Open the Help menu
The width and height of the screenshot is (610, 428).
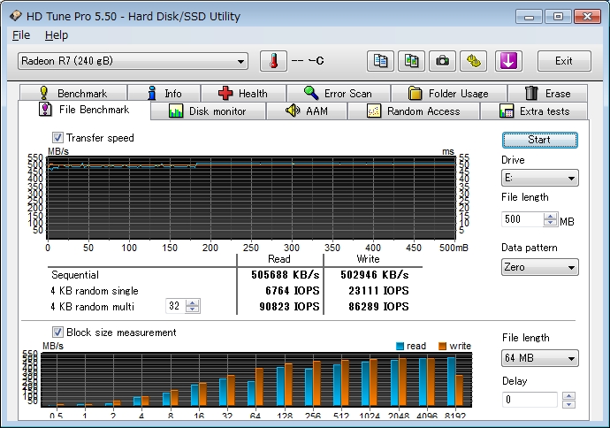[x=56, y=35]
